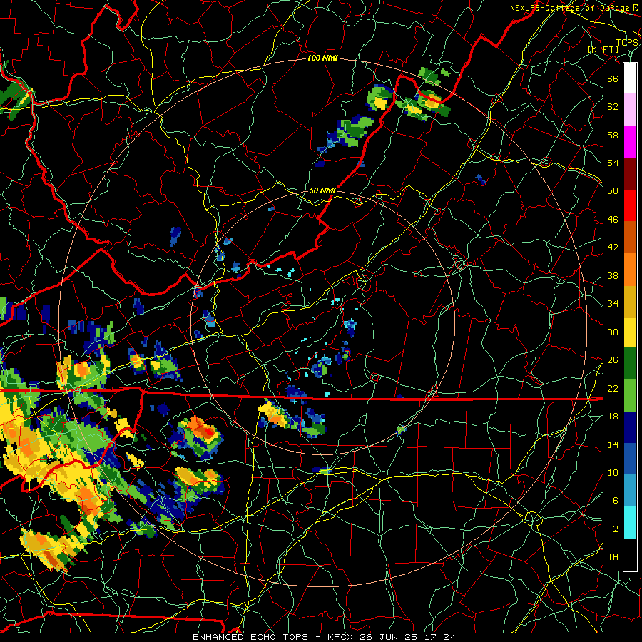Click the white swatch in the tops legend
This screenshot has width=642, height=642.
pyautogui.click(x=630, y=78)
